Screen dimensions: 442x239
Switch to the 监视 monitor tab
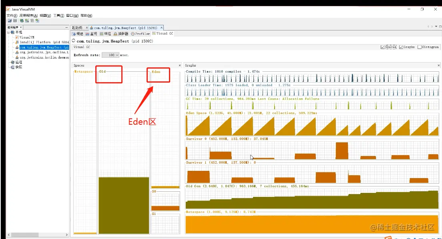click(x=91, y=34)
